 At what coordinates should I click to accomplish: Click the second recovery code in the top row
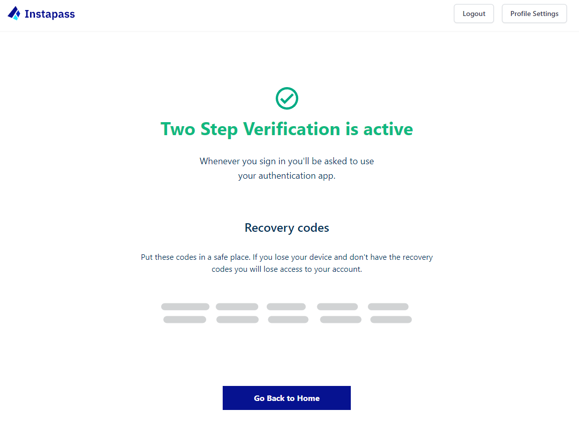237,307
